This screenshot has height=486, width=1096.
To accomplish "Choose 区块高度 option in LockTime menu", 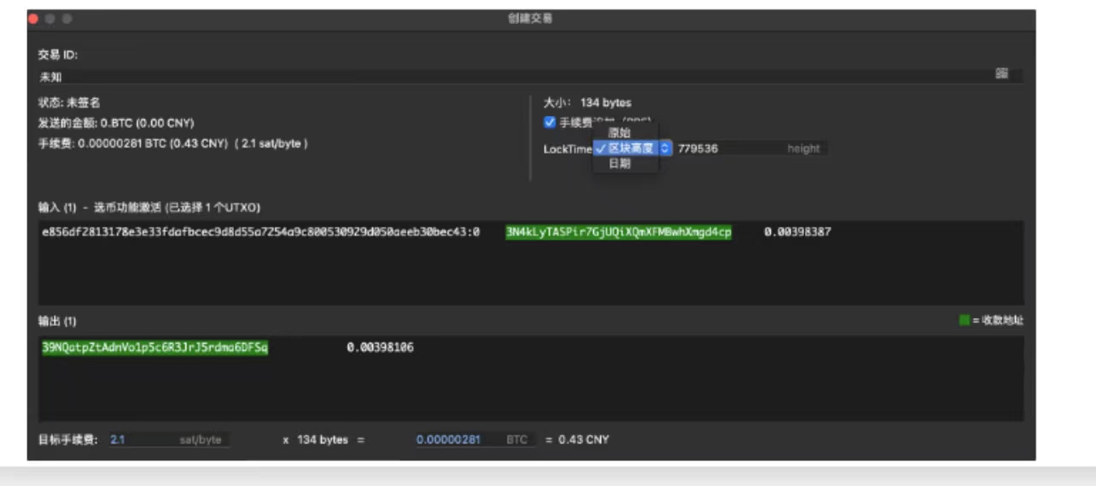I will 630,148.
